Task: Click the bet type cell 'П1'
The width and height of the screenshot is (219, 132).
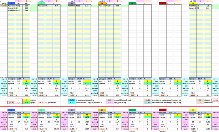Action: coord(49,6)
